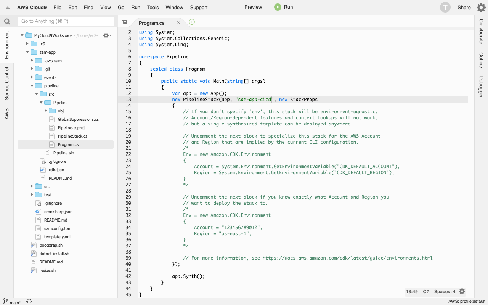Open the Outline side panel

(x=481, y=60)
